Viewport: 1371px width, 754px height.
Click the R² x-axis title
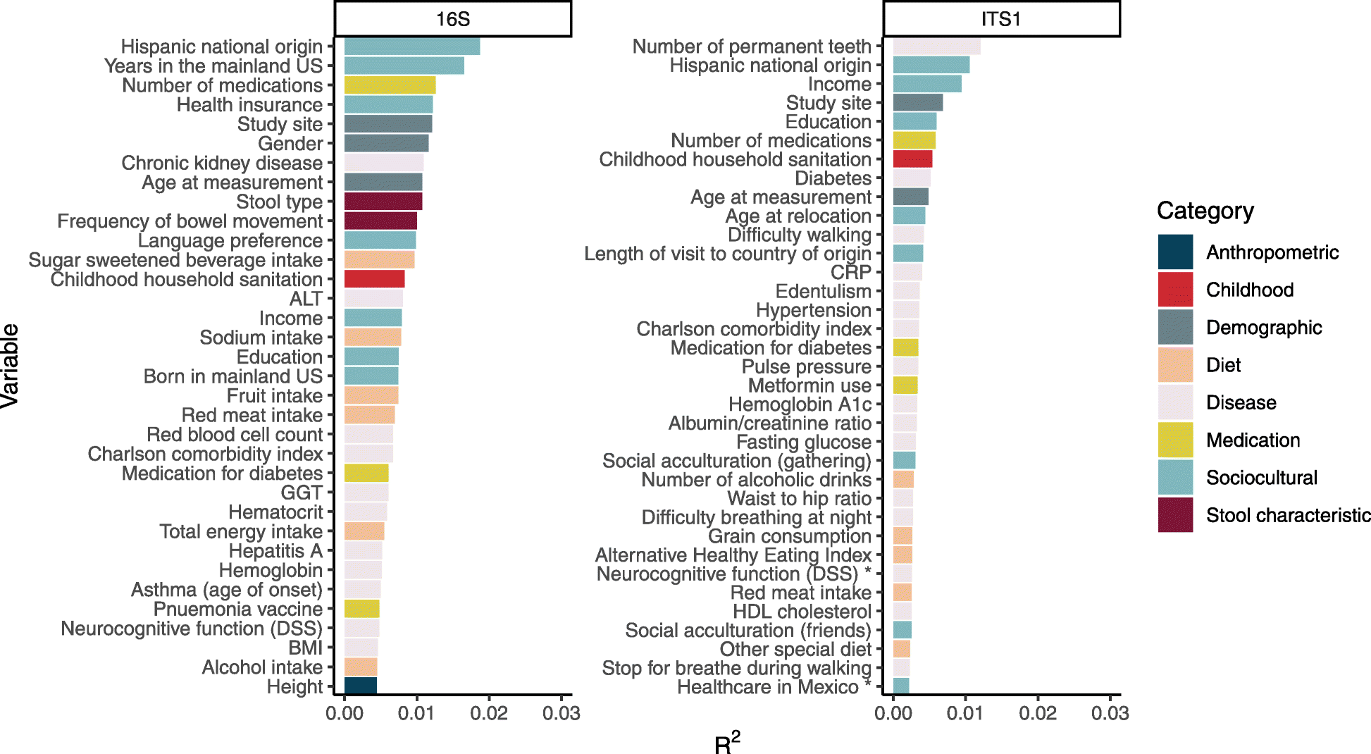click(x=727, y=743)
